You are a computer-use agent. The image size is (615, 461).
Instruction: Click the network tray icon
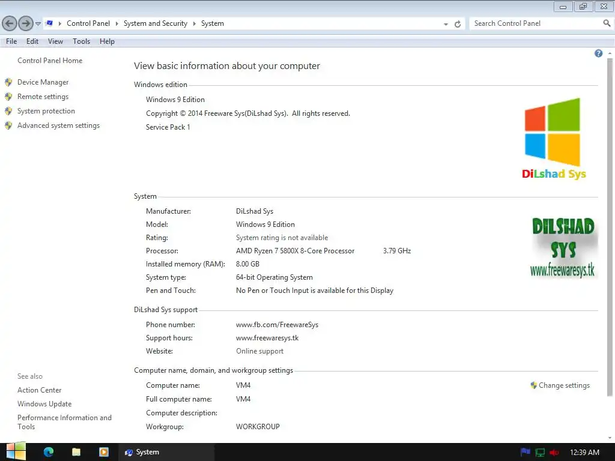click(x=540, y=453)
